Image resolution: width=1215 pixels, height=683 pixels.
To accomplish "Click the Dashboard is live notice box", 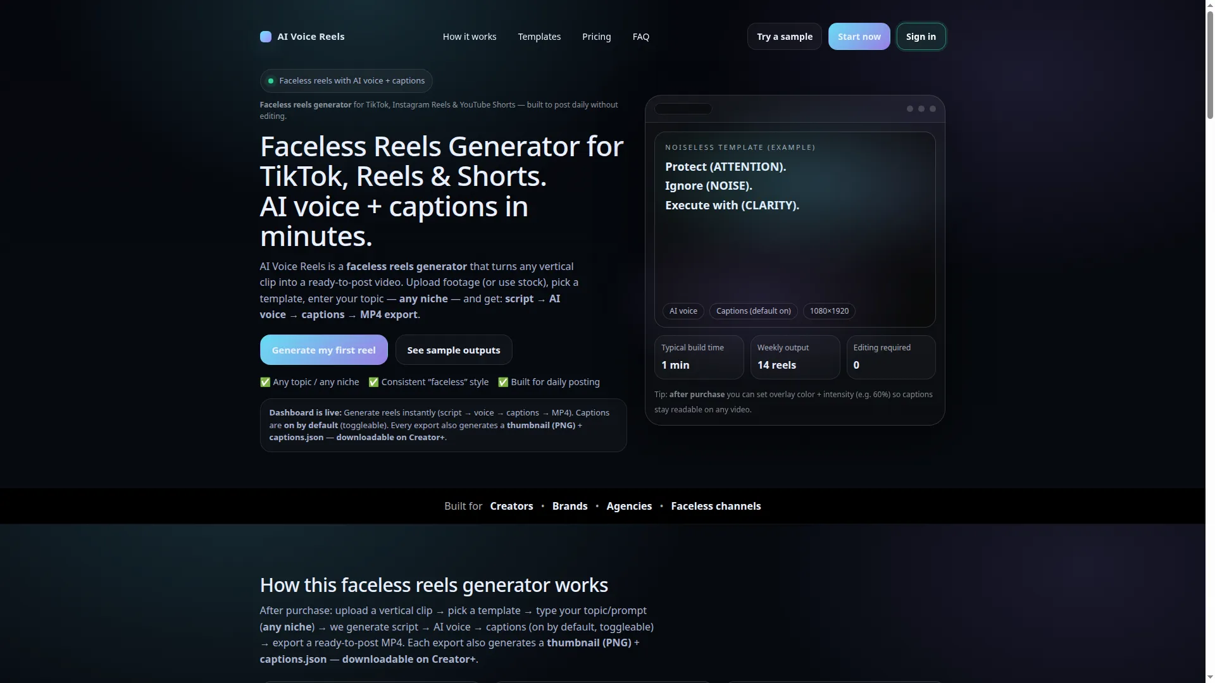I will [x=443, y=425].
